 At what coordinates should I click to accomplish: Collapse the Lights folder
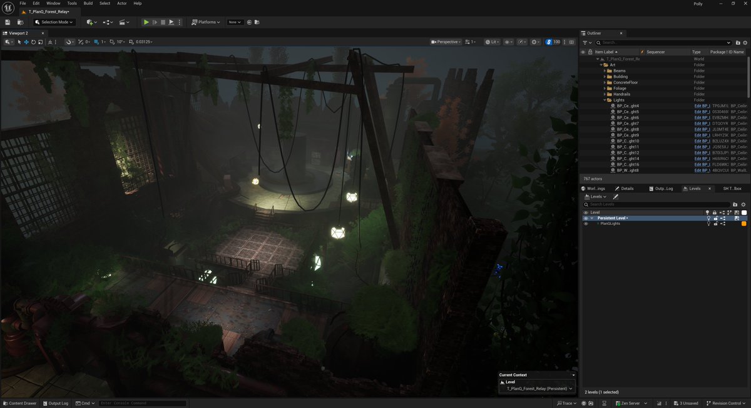tap(605, 100)
